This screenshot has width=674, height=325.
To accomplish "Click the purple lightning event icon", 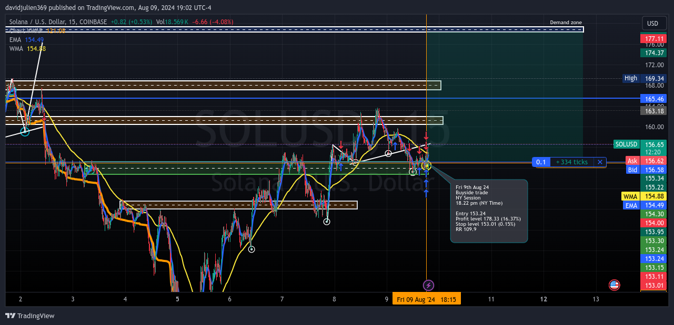I will [x=428, y=285].
